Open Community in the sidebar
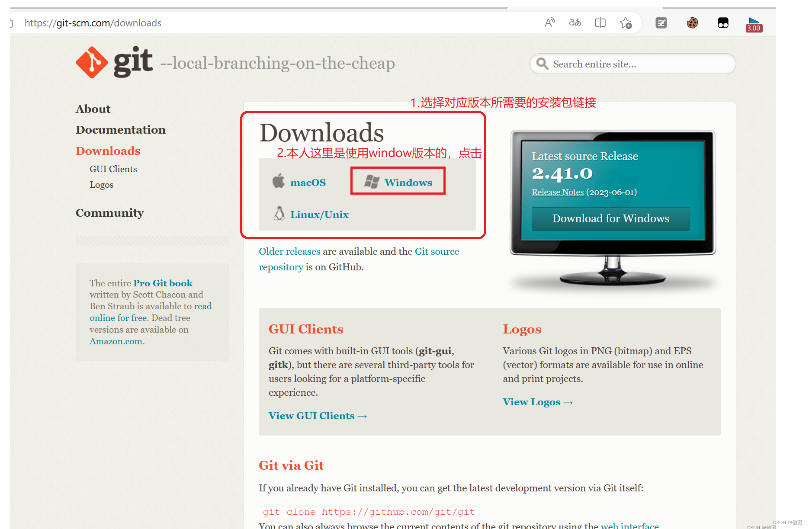The height and width of the screenshot is (529, 809). 110,213
